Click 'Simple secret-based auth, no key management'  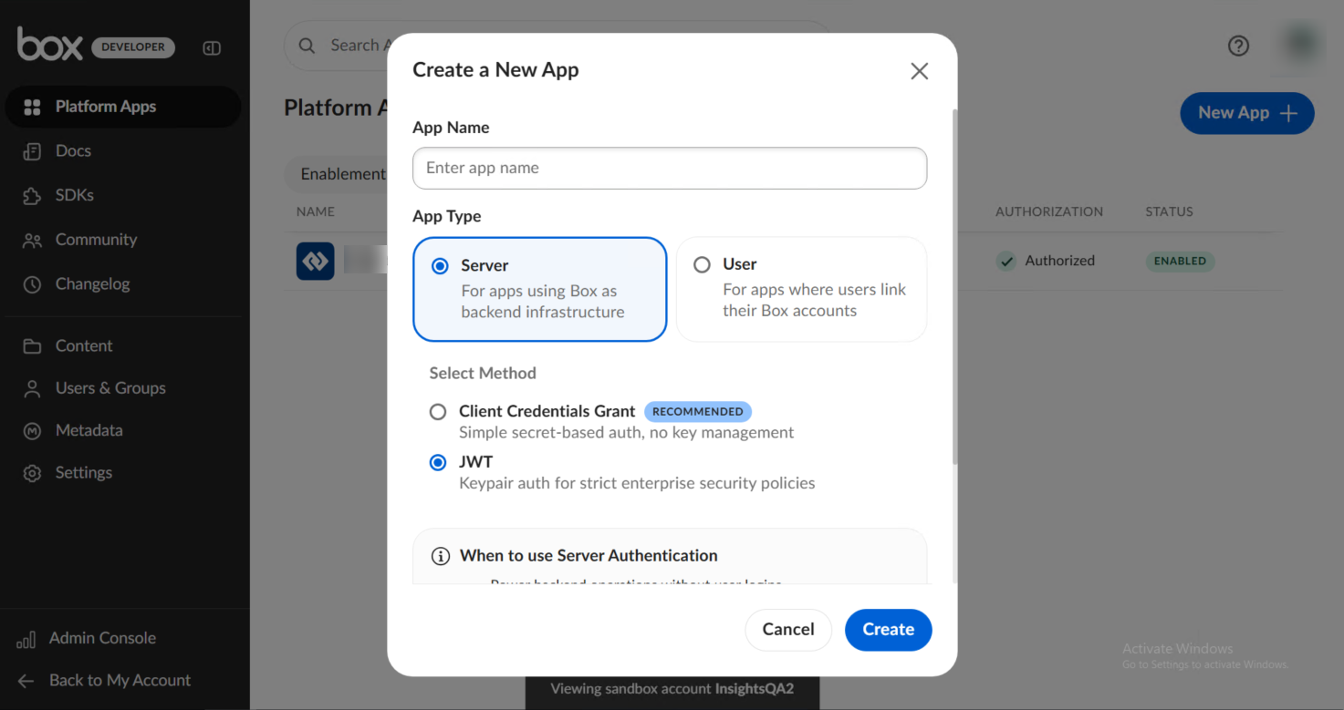[x=627, y=433]
